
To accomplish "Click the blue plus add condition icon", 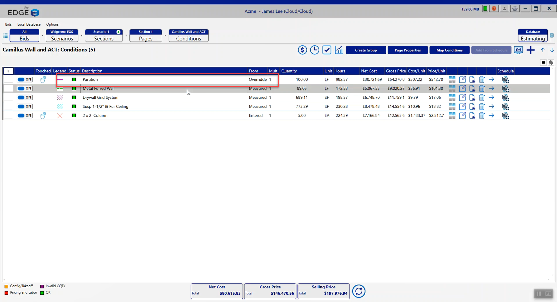I will point(530,50).
